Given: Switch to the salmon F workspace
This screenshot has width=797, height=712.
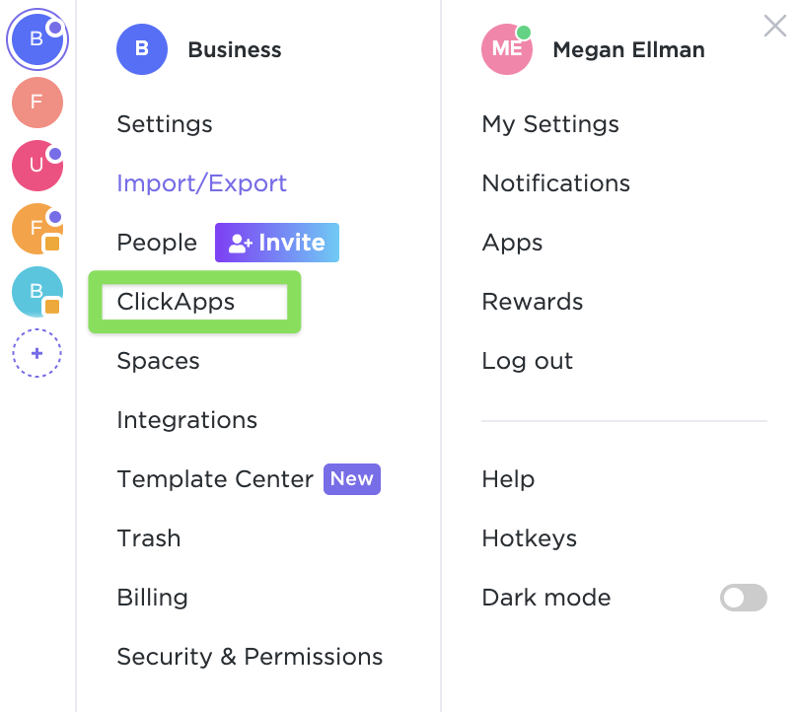Looking at the screenshot, I should (x=36, y=103).
